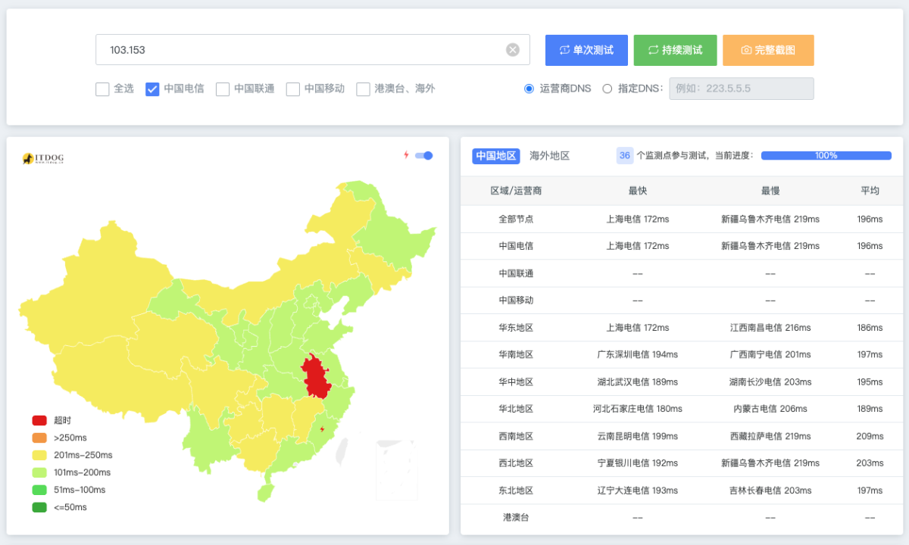The height and width of the screenshot is (545, 909).
Task: Click the 36 monitoring points count badge
Action: click(624, 156)
